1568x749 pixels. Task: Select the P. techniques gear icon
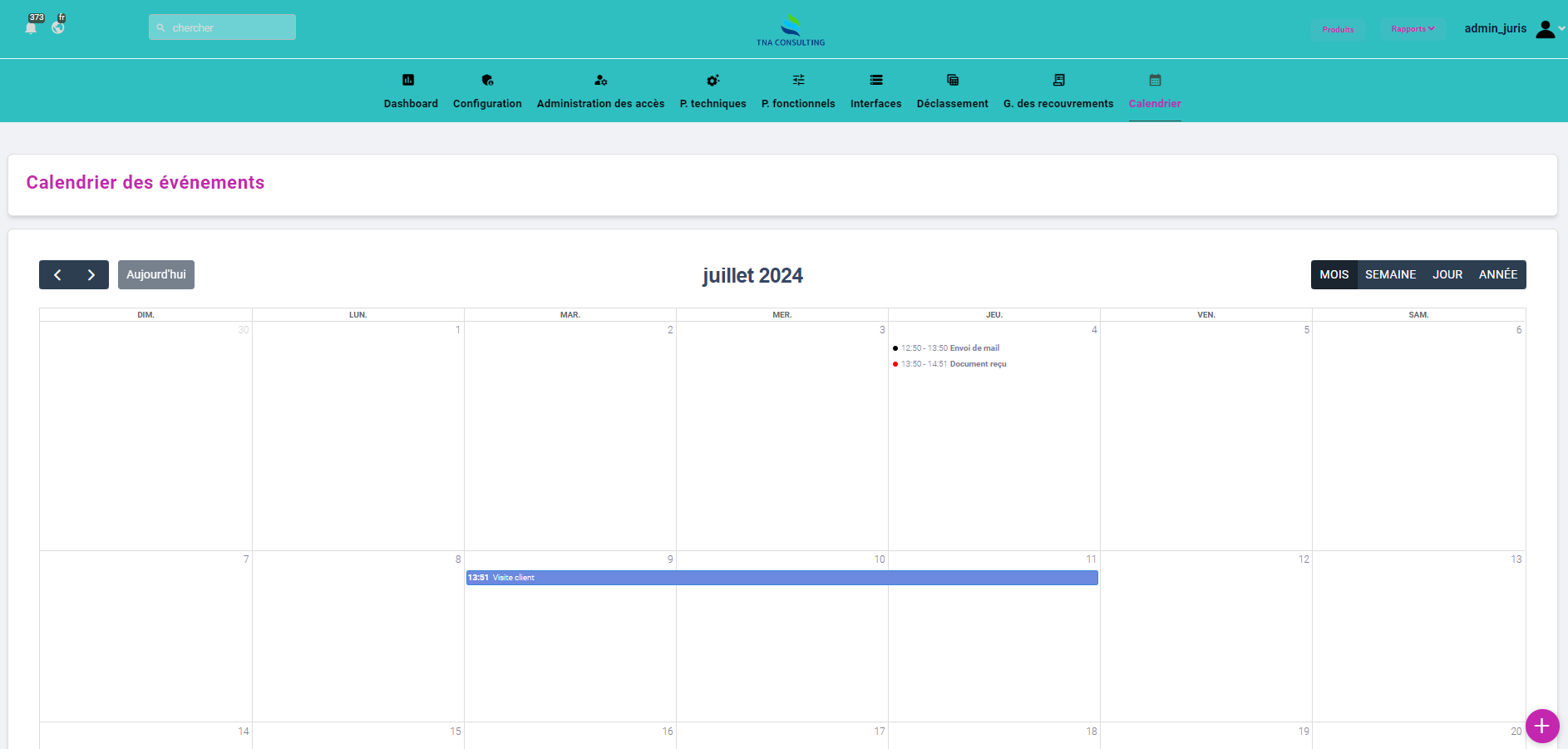click(x=713, y=80)
